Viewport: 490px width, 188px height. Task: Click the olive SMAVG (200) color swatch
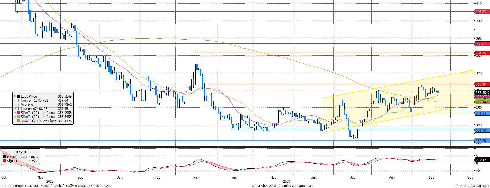18,121
